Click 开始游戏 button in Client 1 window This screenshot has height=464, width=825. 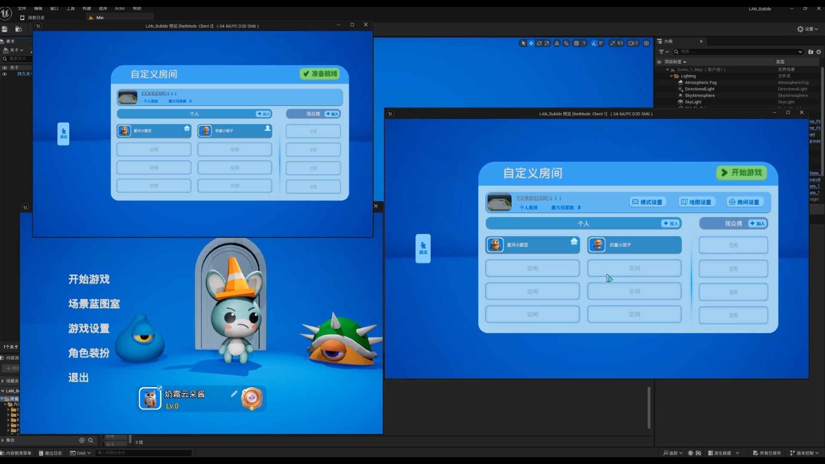point(742,173)
